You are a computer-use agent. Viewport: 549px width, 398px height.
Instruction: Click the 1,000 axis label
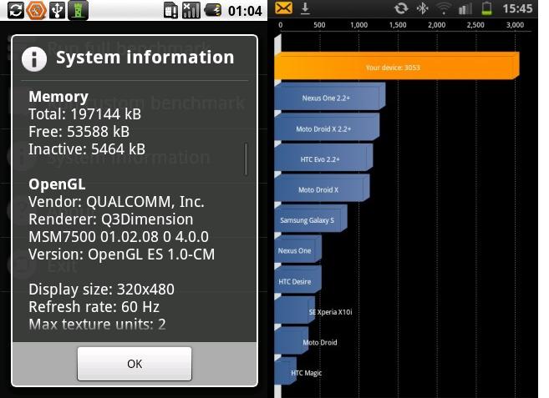[358, 25]
